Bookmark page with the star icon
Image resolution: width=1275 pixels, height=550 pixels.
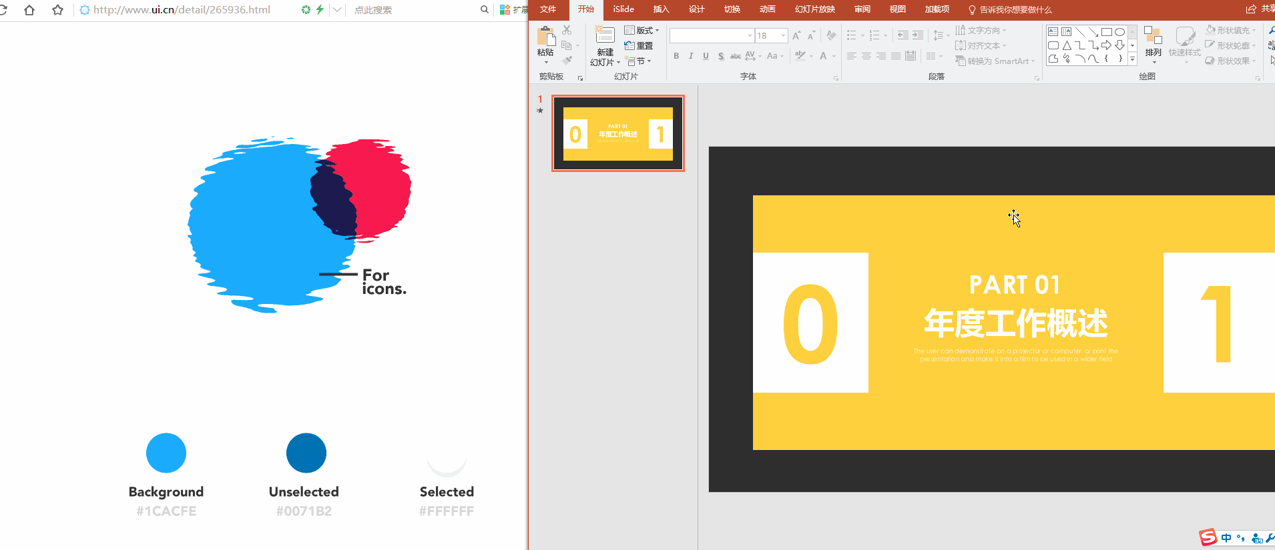tap(58, 10)
